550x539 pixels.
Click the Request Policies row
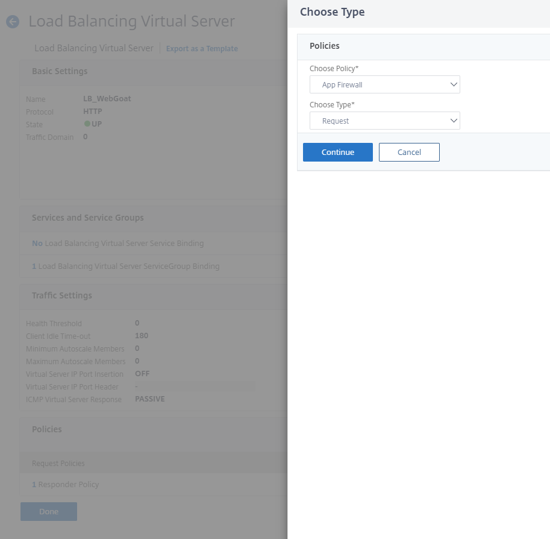point(153,463)
